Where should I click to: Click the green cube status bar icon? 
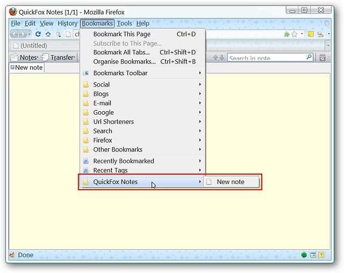304,255
